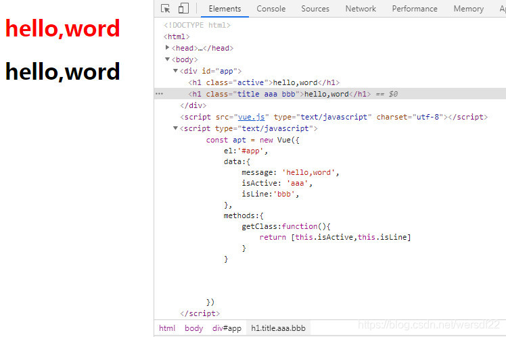
Task: Click the isLine:'bbb' code line
Action: (x=271, y=194)
